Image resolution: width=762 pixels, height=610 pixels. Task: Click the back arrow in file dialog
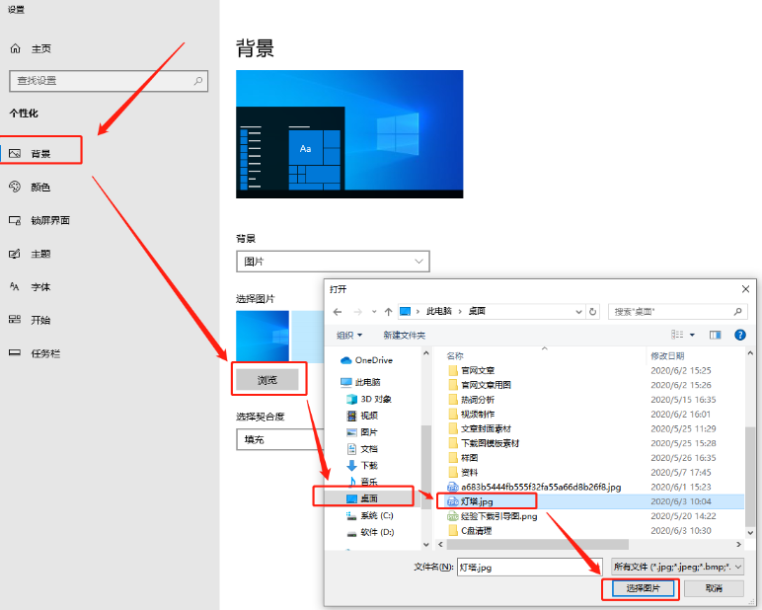point(338,311)
